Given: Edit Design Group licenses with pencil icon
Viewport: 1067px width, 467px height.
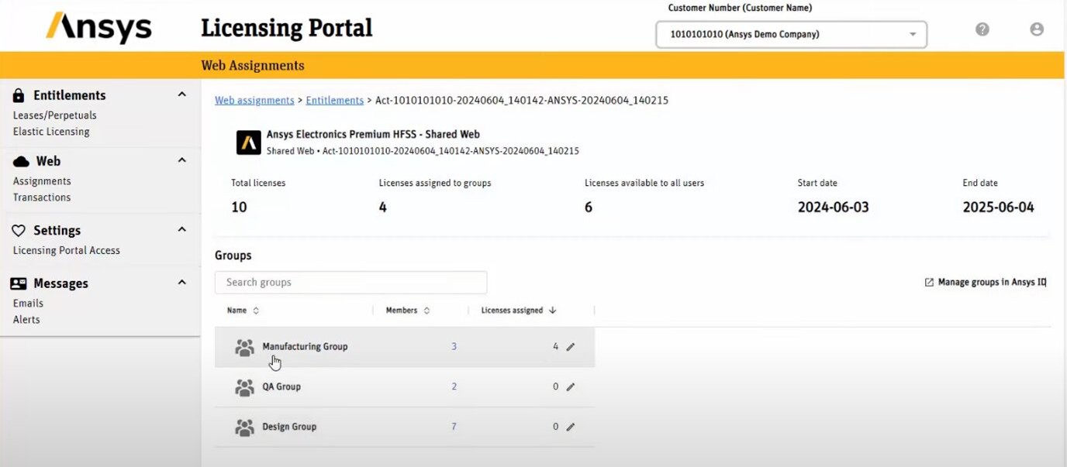Looking at the screenshot, I should pyautogui.click(x=570, y=427).
